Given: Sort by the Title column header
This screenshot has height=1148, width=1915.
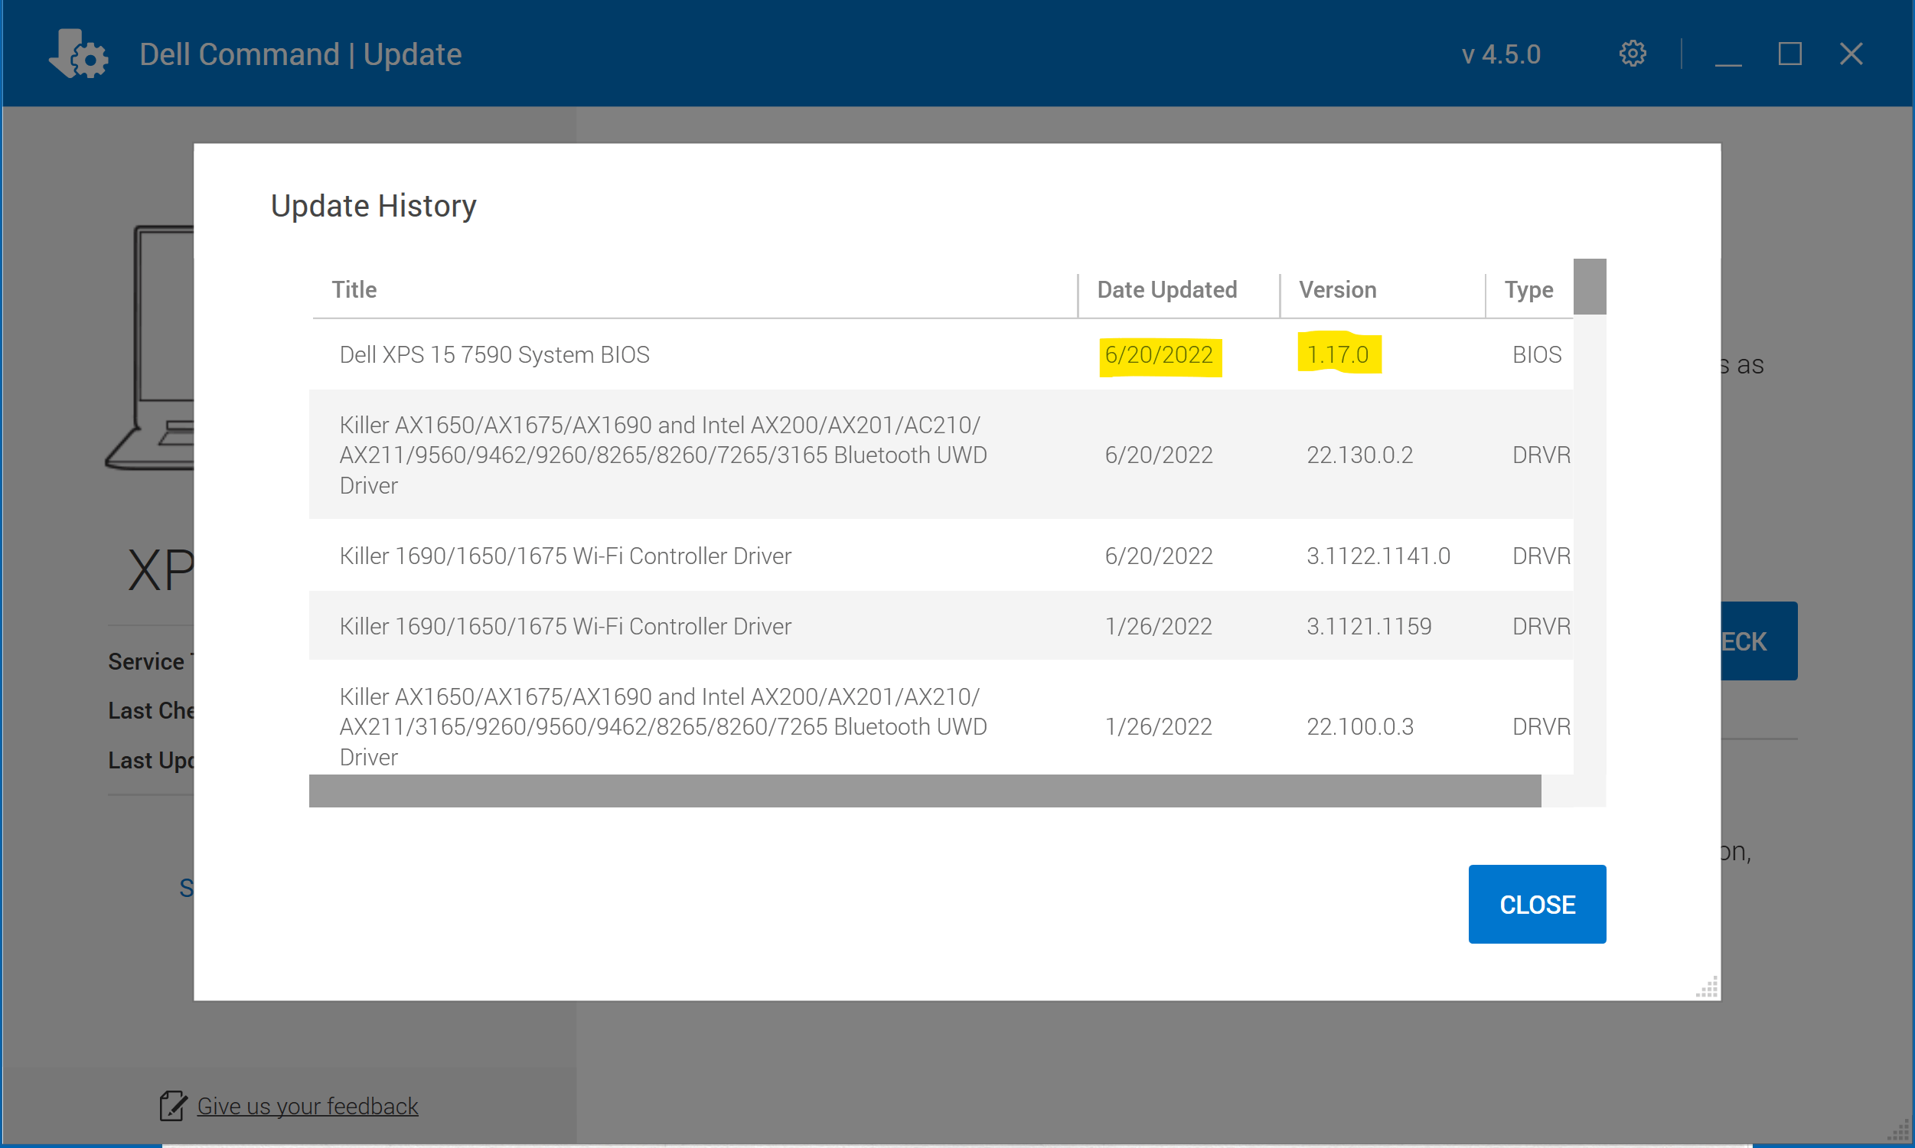Looking at the screenshot, I should point(354,289).
